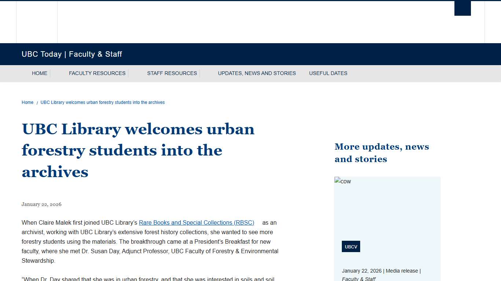Expand the STAFF RESOURCES dropdown

tap(172, 73)
